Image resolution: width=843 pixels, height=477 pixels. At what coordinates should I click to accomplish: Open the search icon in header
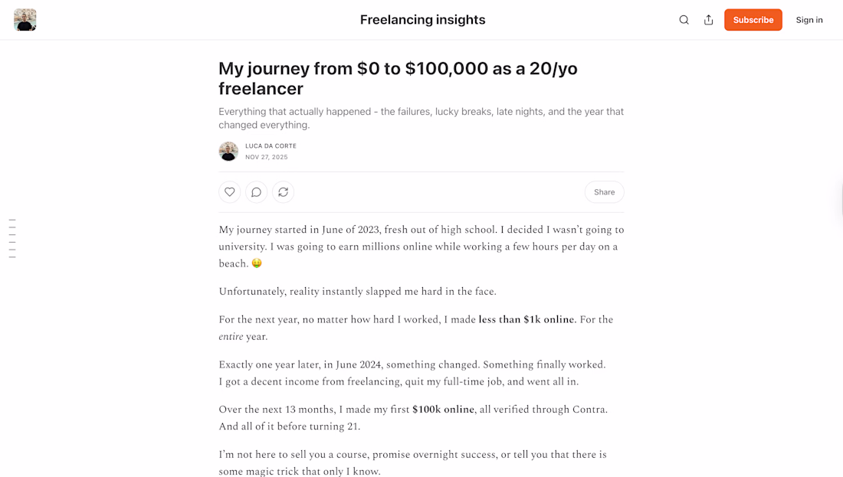684,20
